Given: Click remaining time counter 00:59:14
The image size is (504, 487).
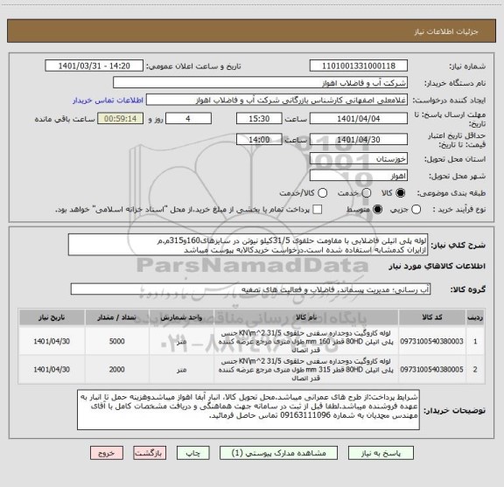Looking at the screenshot, I should pyautogui.click(x=120, y=119).
